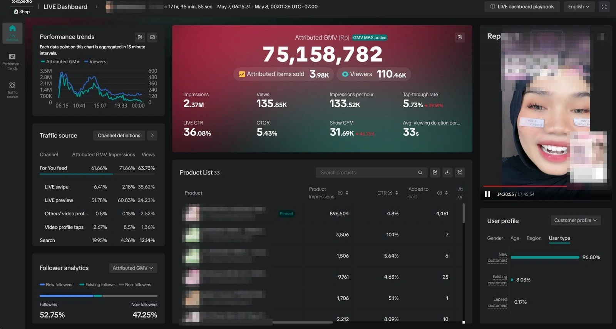Open LIVE dashboard playbook
The height and width of the screenshot is (329, 616).
(522, 7)
